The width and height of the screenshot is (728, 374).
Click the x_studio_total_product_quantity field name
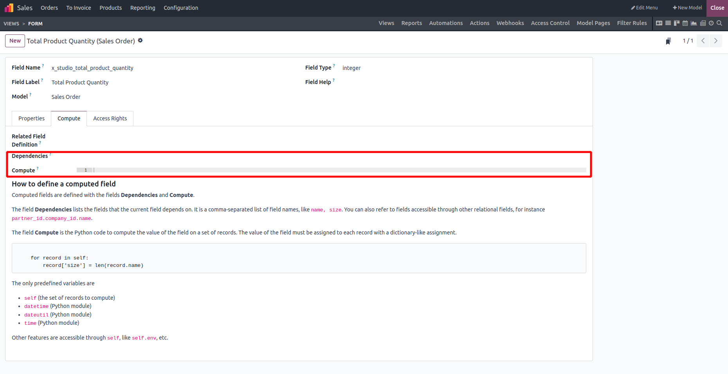point(92,68)
